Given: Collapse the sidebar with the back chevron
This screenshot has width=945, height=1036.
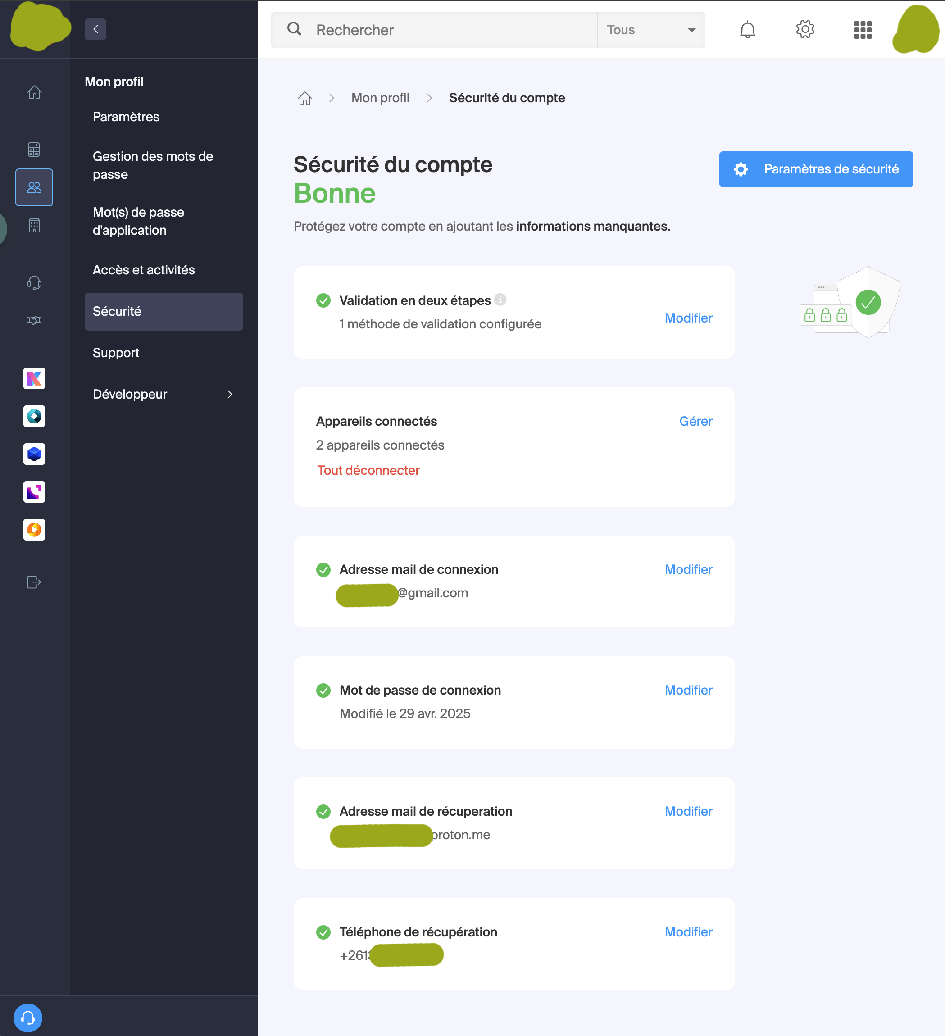Looking at the screenshot, I should click(x=95, y=29).
